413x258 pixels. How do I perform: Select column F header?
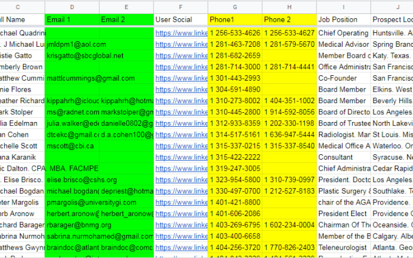[181, 7]
